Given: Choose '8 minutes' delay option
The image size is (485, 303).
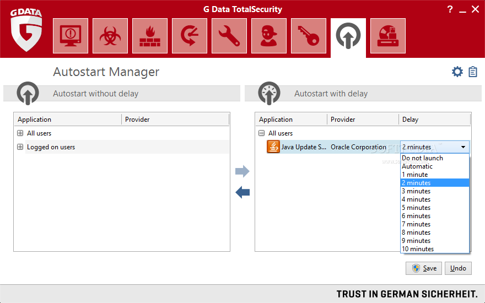Looking at the screenshot, I should tap(435, 232).
